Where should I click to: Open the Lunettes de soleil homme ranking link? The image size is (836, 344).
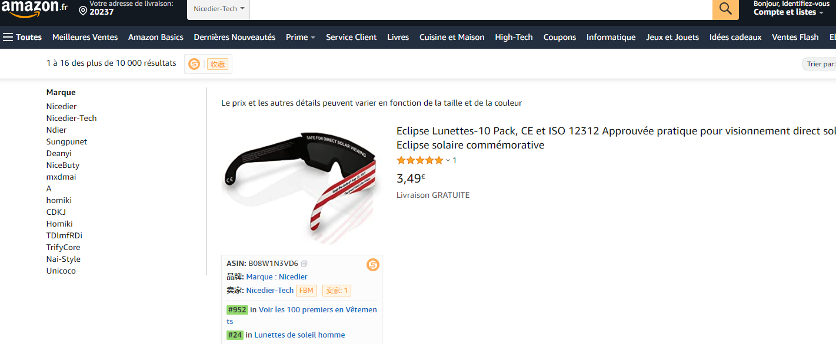(x=299, y=335)
